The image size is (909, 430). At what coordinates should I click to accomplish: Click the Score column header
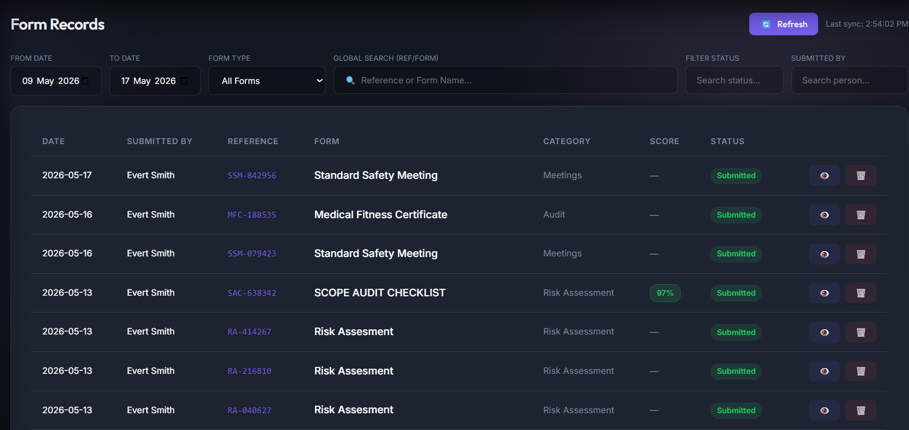(x=665, y=141)
